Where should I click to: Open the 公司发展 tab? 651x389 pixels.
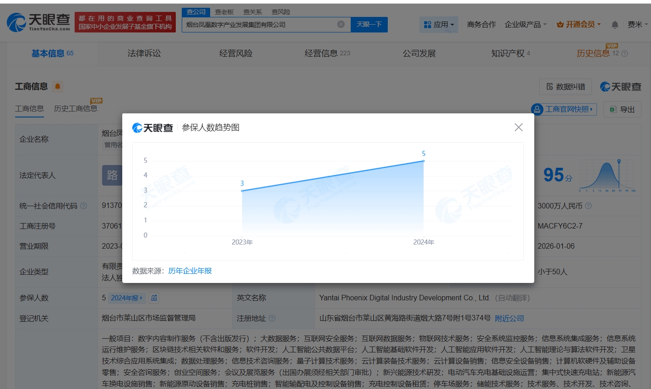[x=419, y=53]
